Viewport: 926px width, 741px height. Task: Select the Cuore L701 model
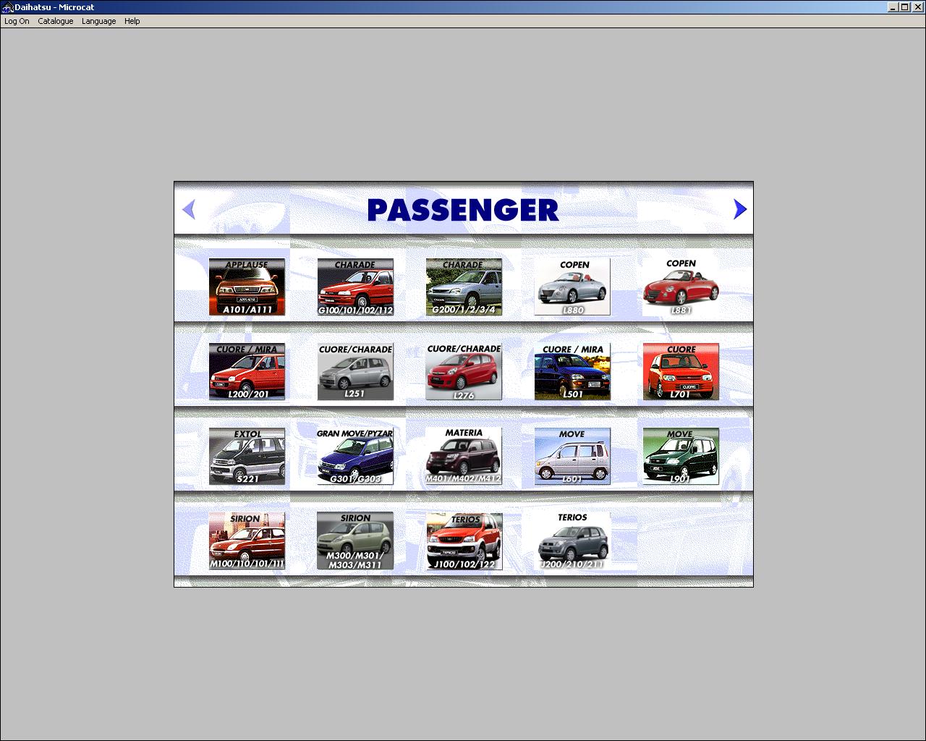680,371
